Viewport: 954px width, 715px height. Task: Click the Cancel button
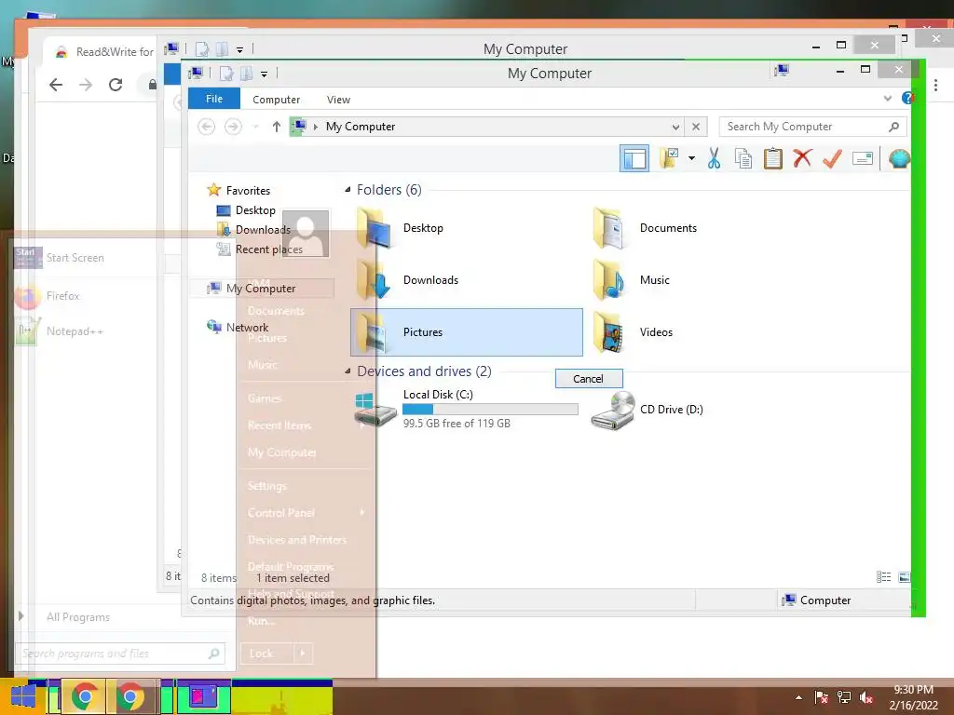click(589, 378)
